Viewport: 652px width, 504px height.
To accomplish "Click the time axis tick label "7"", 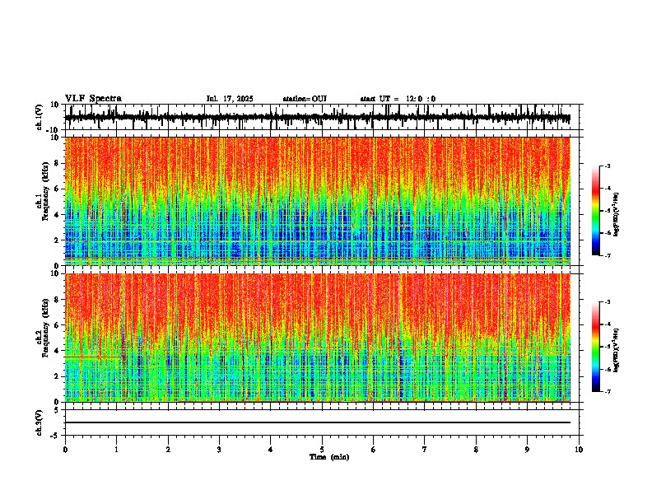I will pos(425,450).
